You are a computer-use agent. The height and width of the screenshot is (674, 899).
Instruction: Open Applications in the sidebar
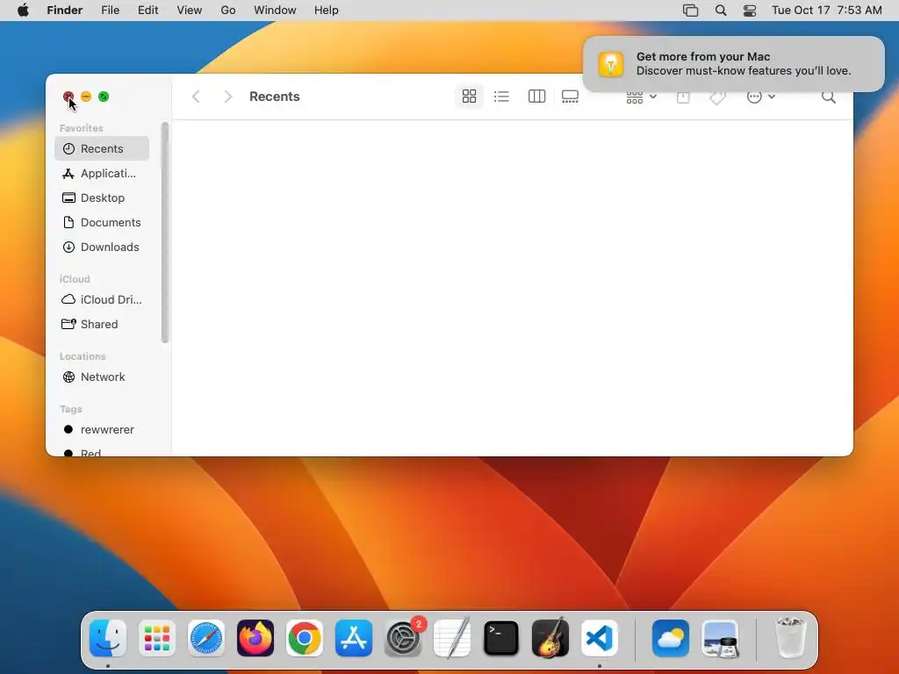tap(102, 173)
